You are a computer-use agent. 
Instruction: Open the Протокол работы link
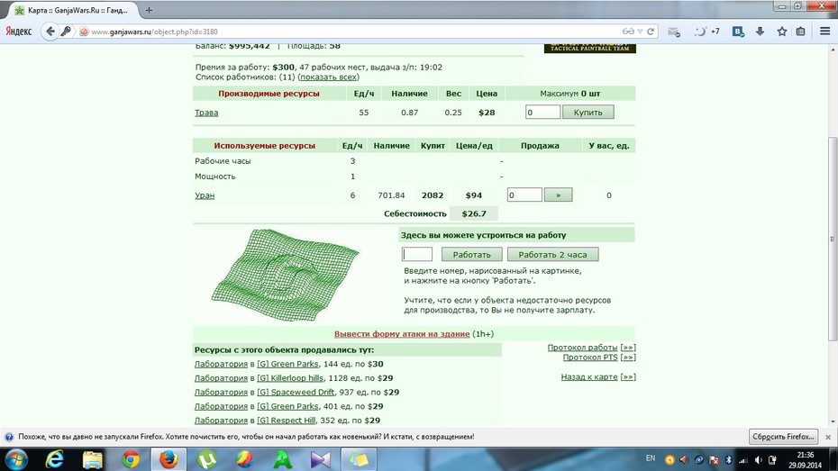[582, 348]
